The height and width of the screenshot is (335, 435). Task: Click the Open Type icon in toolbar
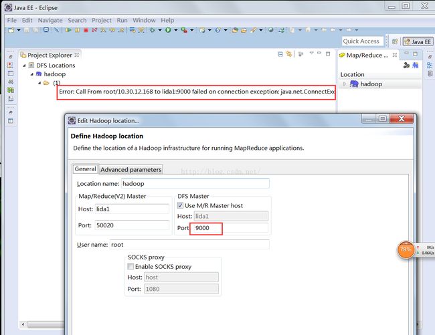point(236,30)
